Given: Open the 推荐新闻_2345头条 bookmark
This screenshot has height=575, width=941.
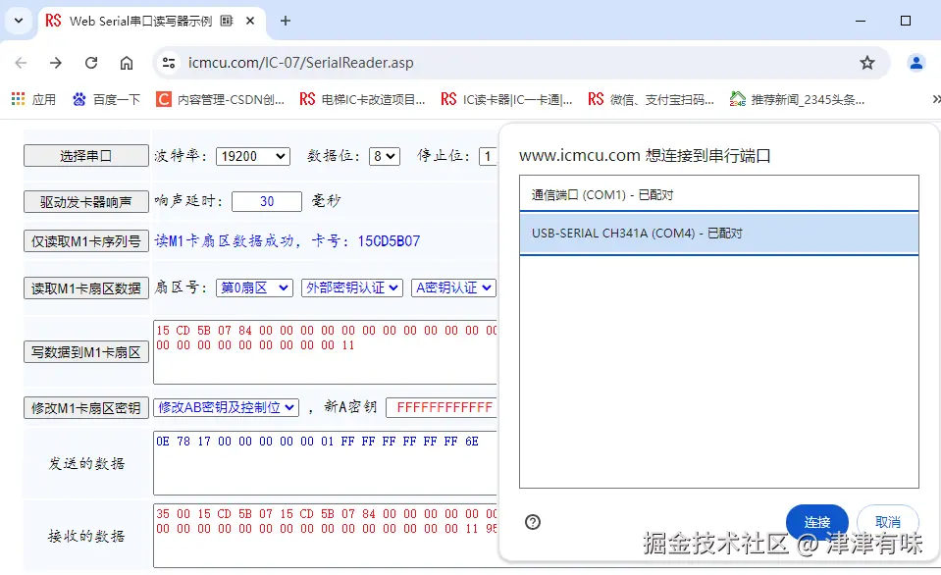Looking at the screenshot, I should tap(797, 100).
